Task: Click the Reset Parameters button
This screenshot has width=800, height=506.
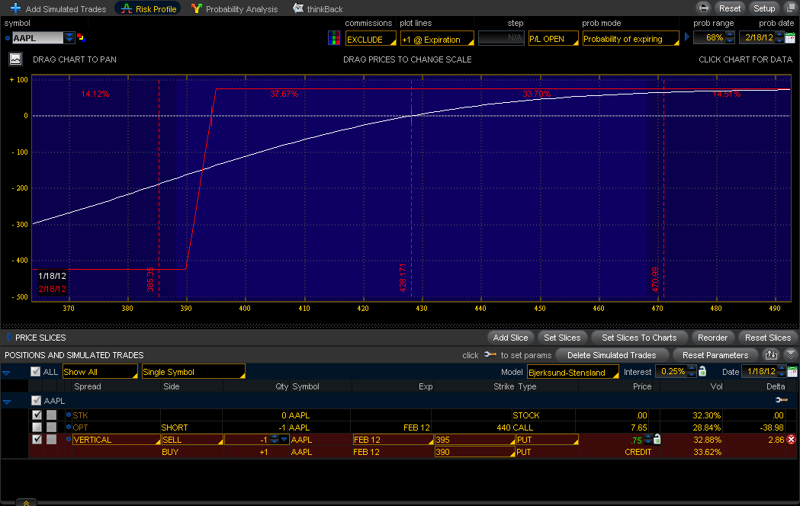Action: click(x=715, y=355)
